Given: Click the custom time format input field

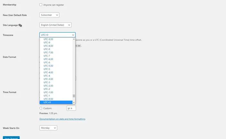Looking at the screenshot, I should tap(71, 108).
